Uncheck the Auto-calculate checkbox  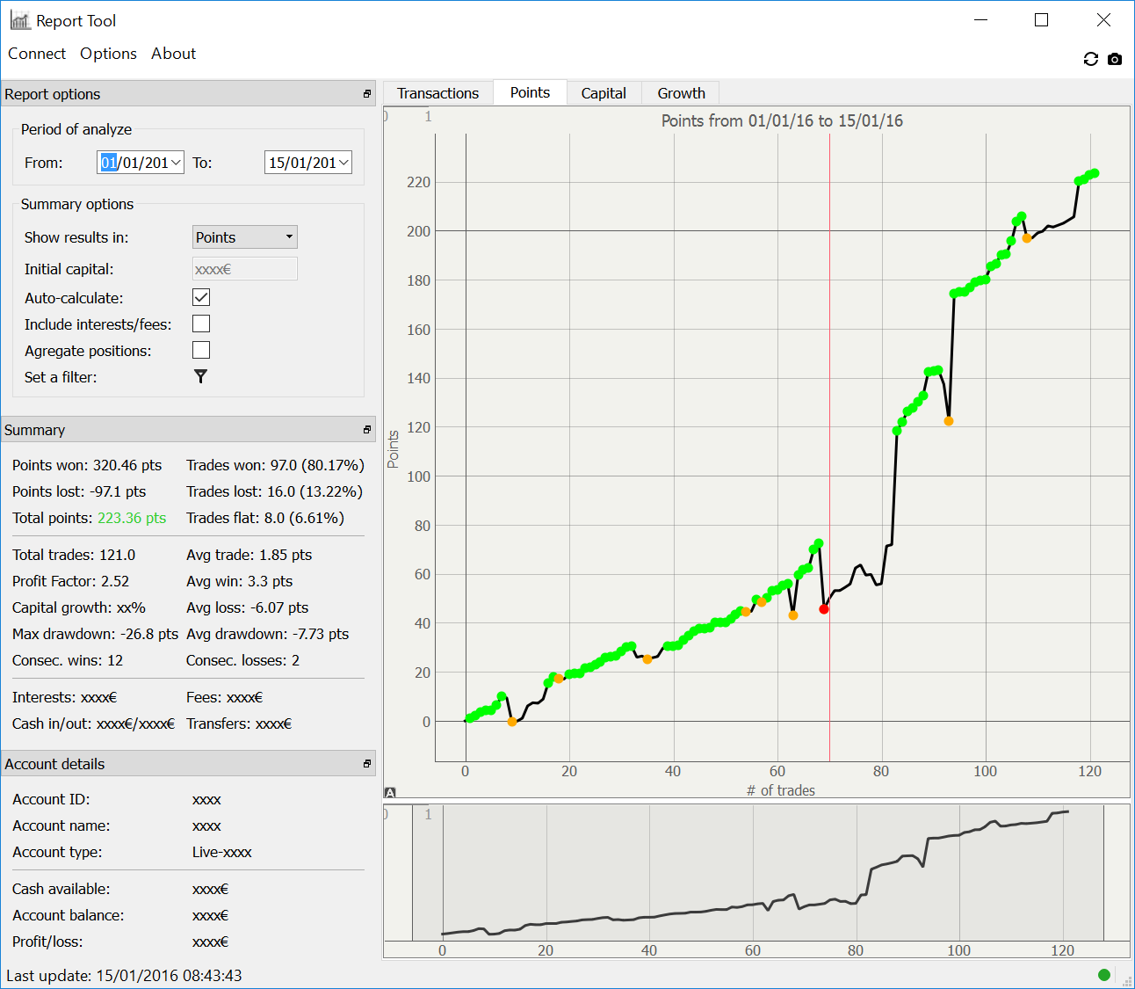click(x=201, y=297)
